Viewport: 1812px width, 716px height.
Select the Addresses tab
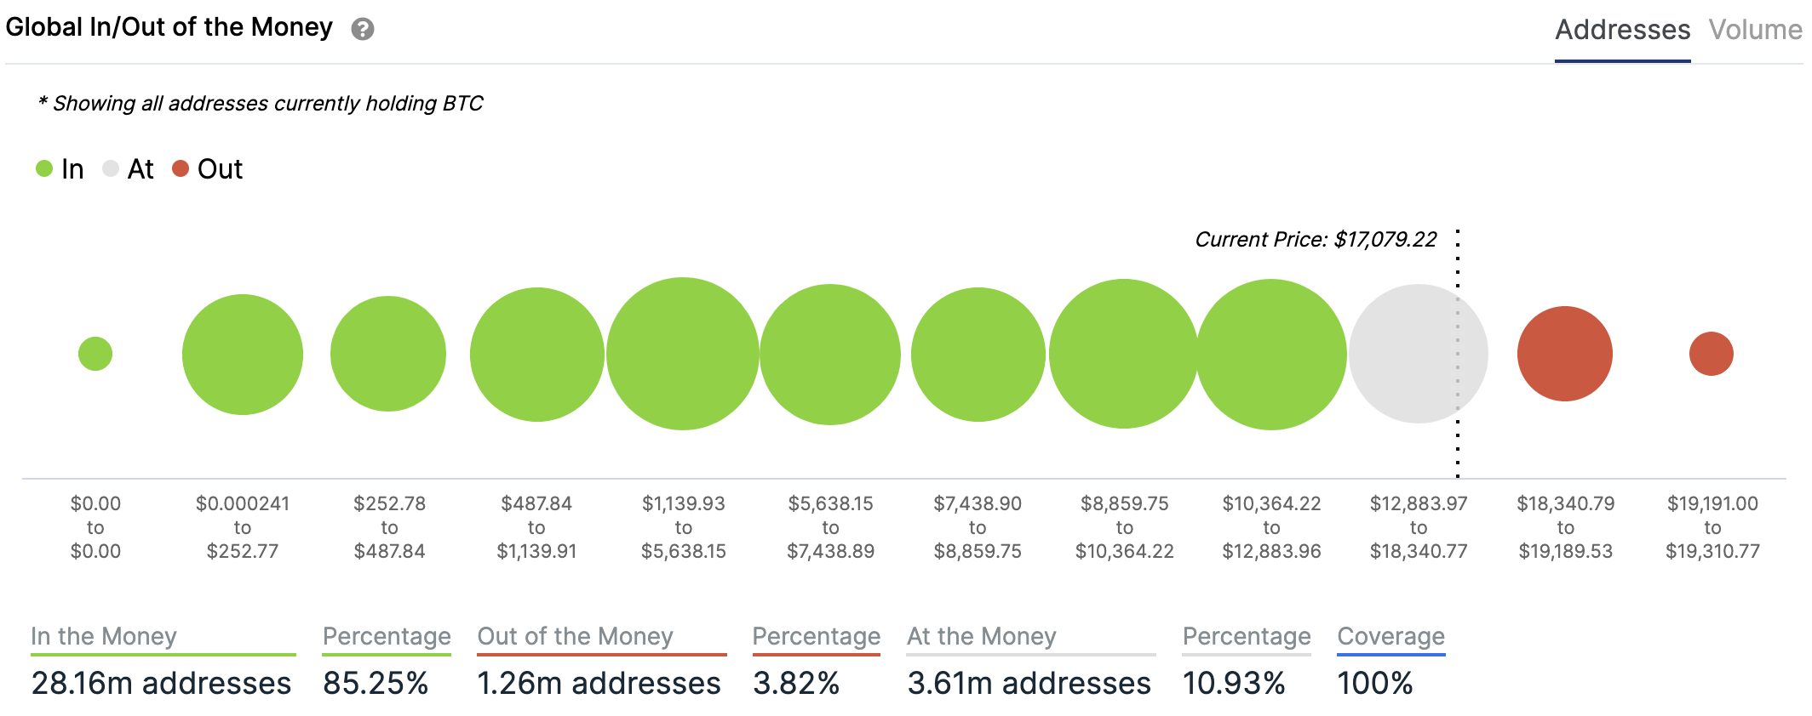point(1621,30)
